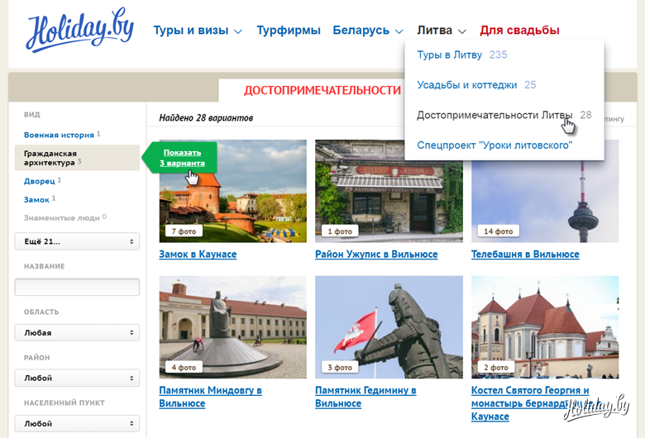Click the Памятник Гедимину statue thumbnail
This screenshot has width=645, height=438.
pos(389,326)
